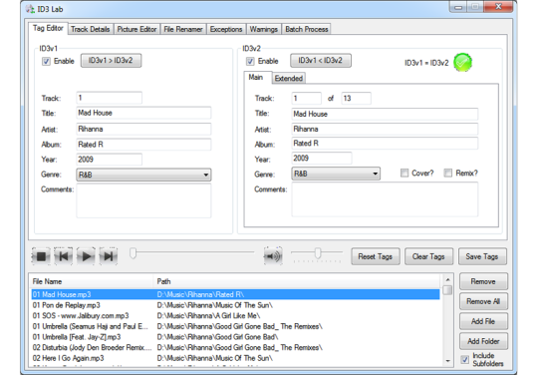The width and height of the screenshot is (538, 375).
Task: Open the Exceptions tab
Action: (x=226, y=29)
